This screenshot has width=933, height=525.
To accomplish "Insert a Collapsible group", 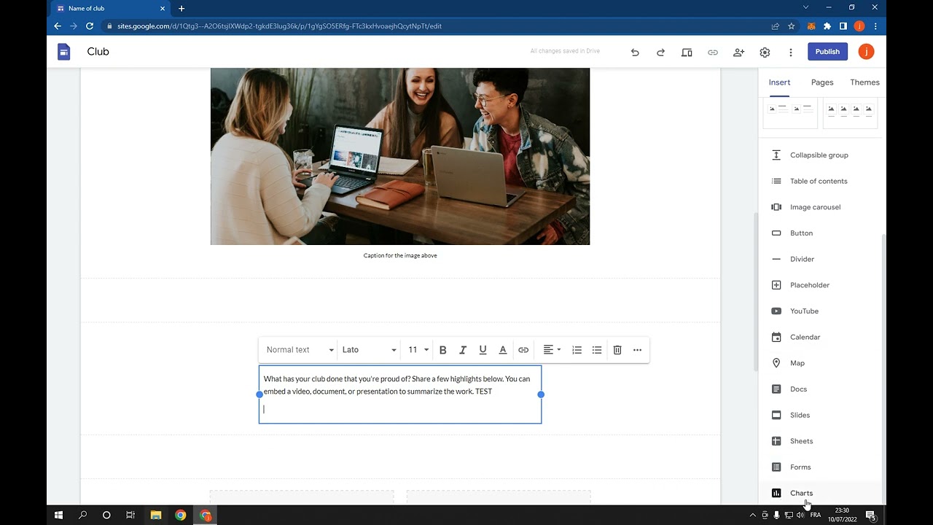I will (820, 155).
